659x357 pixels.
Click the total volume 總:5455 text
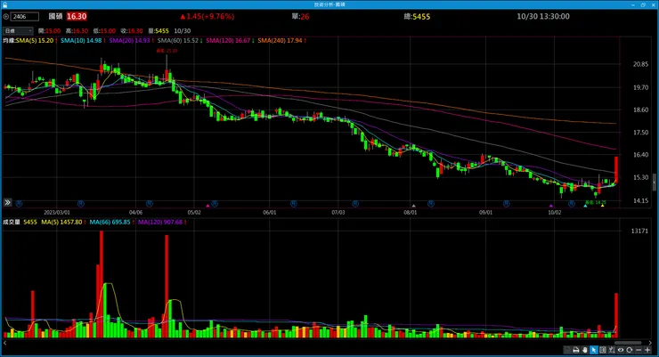point(417,17)
